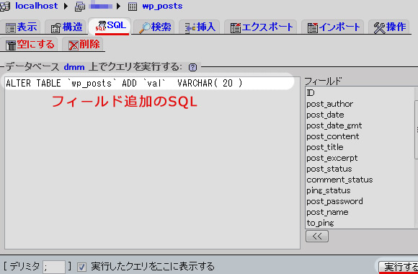Click the エクスポート tab icon
The width and height of the screenshot is (418, 274).
[236, 27]
